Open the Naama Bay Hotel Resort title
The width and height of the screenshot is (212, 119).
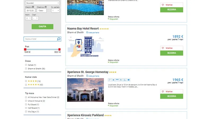(83, 29)
